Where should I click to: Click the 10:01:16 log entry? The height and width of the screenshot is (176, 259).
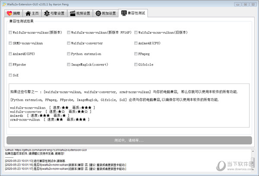coord(66,165)
